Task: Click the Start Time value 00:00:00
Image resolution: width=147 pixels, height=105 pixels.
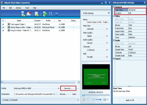Action: pyautogui.click(x=137, y=10)
